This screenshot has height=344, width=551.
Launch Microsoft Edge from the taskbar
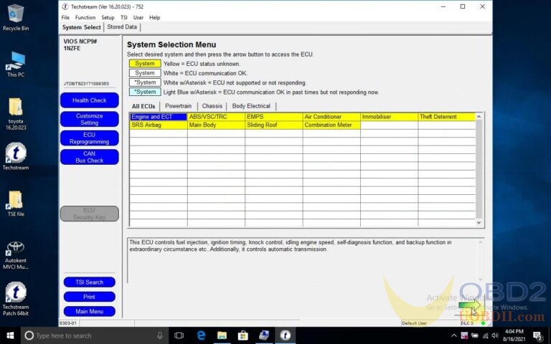(x=201, y=335)
